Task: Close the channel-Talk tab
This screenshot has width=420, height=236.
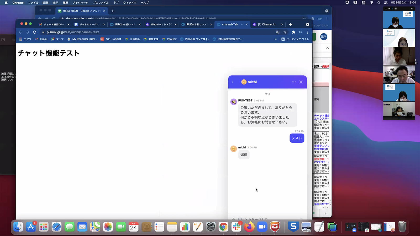Action: click(247, 24)
